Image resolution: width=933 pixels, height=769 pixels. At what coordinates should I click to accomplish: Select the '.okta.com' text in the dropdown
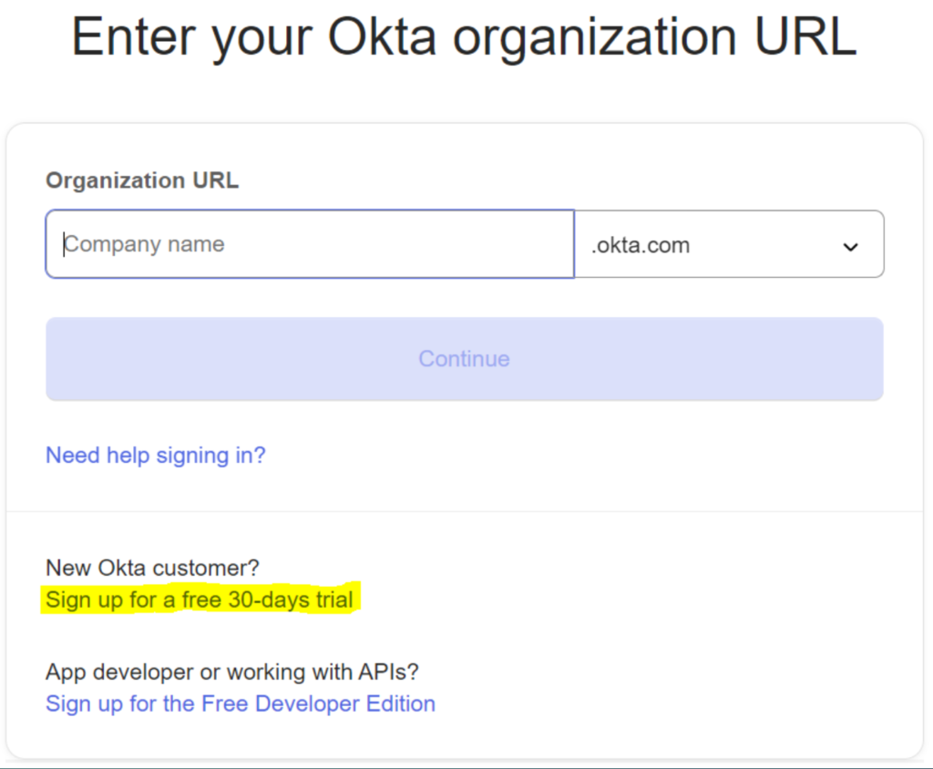641,245
